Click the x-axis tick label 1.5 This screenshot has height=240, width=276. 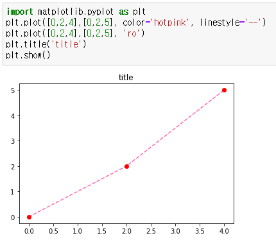coord(102,231)
